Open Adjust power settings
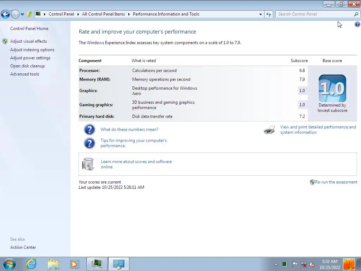Image resolution: width=361 pixels, height=271 pixels. coord(30,58)
